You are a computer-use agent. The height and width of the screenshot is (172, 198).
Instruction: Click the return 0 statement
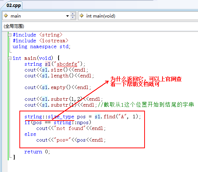point(37,152)
